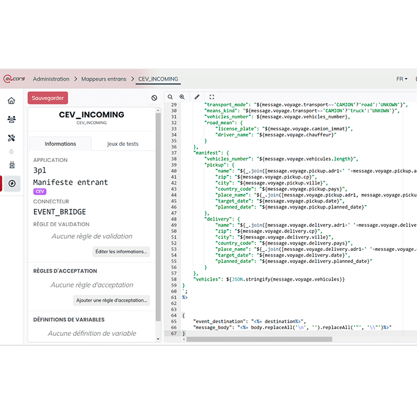417x414 pixels.
Task: Click the search magnifier in the editor toolbar
Action: [x=170, y=98]
